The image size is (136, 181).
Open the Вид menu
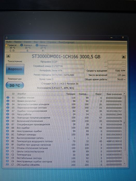point(35,42)
